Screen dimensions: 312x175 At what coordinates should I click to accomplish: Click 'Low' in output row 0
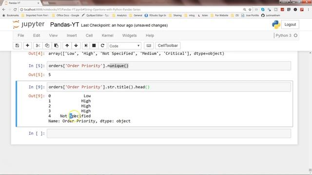87,96
